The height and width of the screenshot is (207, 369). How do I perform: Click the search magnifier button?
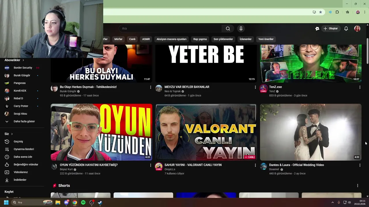click(228, 28)
